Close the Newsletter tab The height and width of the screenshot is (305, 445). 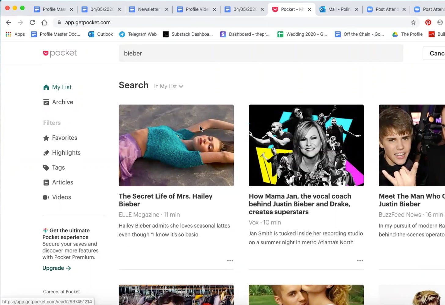click(x=167, y=9)
